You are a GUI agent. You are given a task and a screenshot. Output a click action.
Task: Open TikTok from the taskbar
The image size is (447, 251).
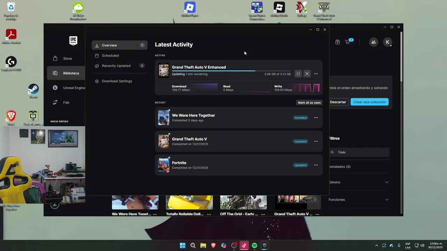(x=244, y=245)
